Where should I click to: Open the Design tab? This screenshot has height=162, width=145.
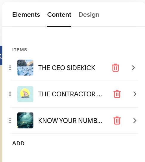pyautogui.click(x=89, y=15)
